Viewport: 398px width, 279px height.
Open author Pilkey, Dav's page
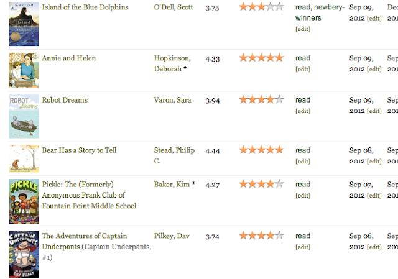(172, 236)
